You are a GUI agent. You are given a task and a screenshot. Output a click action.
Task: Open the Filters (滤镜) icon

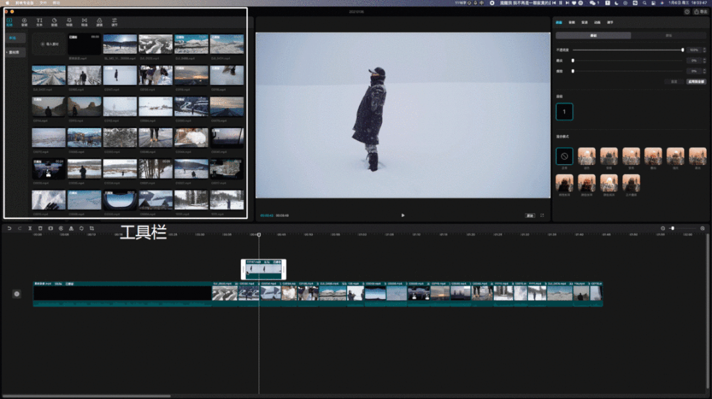(x=100, y=22)
